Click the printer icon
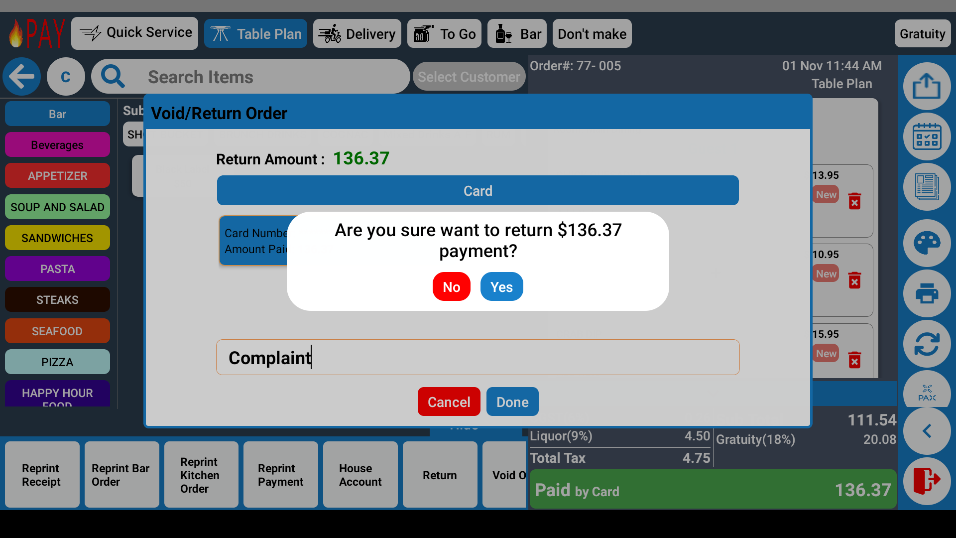The image size is (956, 538). point(927,293)
